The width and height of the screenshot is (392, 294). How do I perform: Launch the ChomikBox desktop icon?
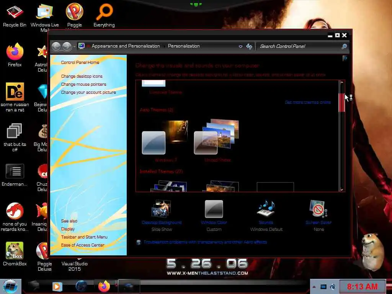(x=15, y=253)
